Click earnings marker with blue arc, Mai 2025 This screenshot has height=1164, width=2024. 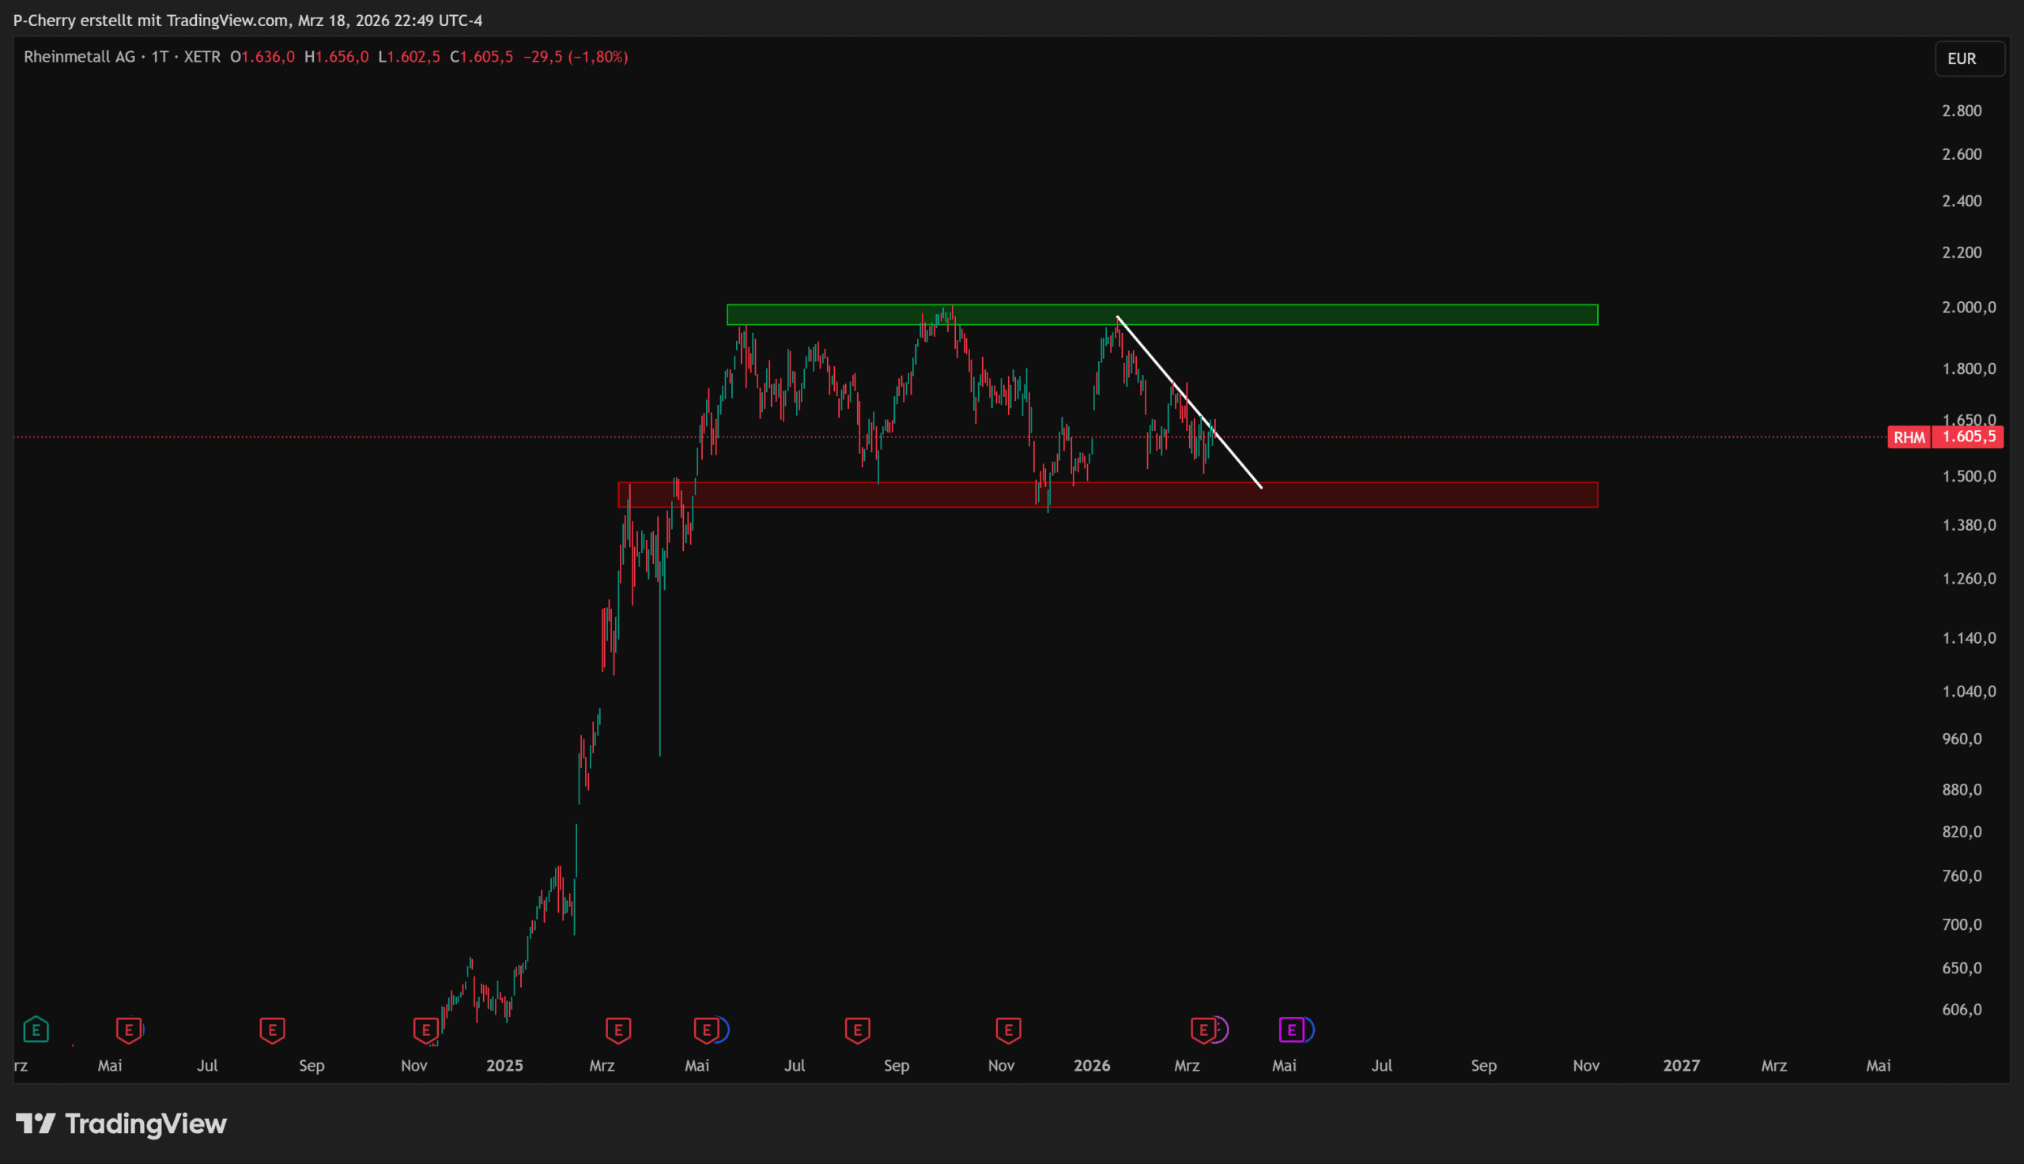(x=707, y=1030)
